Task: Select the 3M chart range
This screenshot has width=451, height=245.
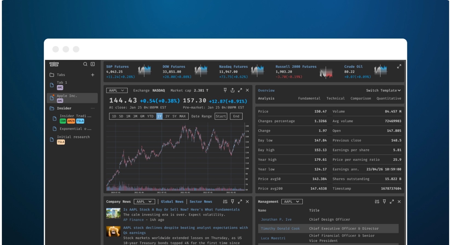Action: point(135,116)
